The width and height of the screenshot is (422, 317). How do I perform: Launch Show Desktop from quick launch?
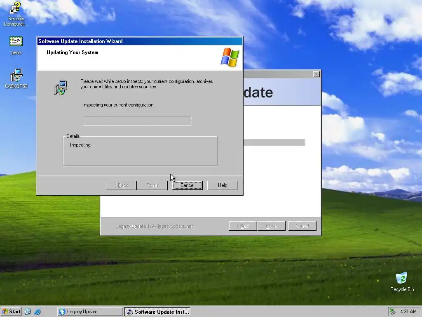28,312
